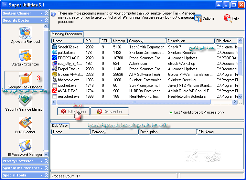Viewport: 246px width, 180px height.
Task: Click the Remove File button
Action: pos(110,111)
